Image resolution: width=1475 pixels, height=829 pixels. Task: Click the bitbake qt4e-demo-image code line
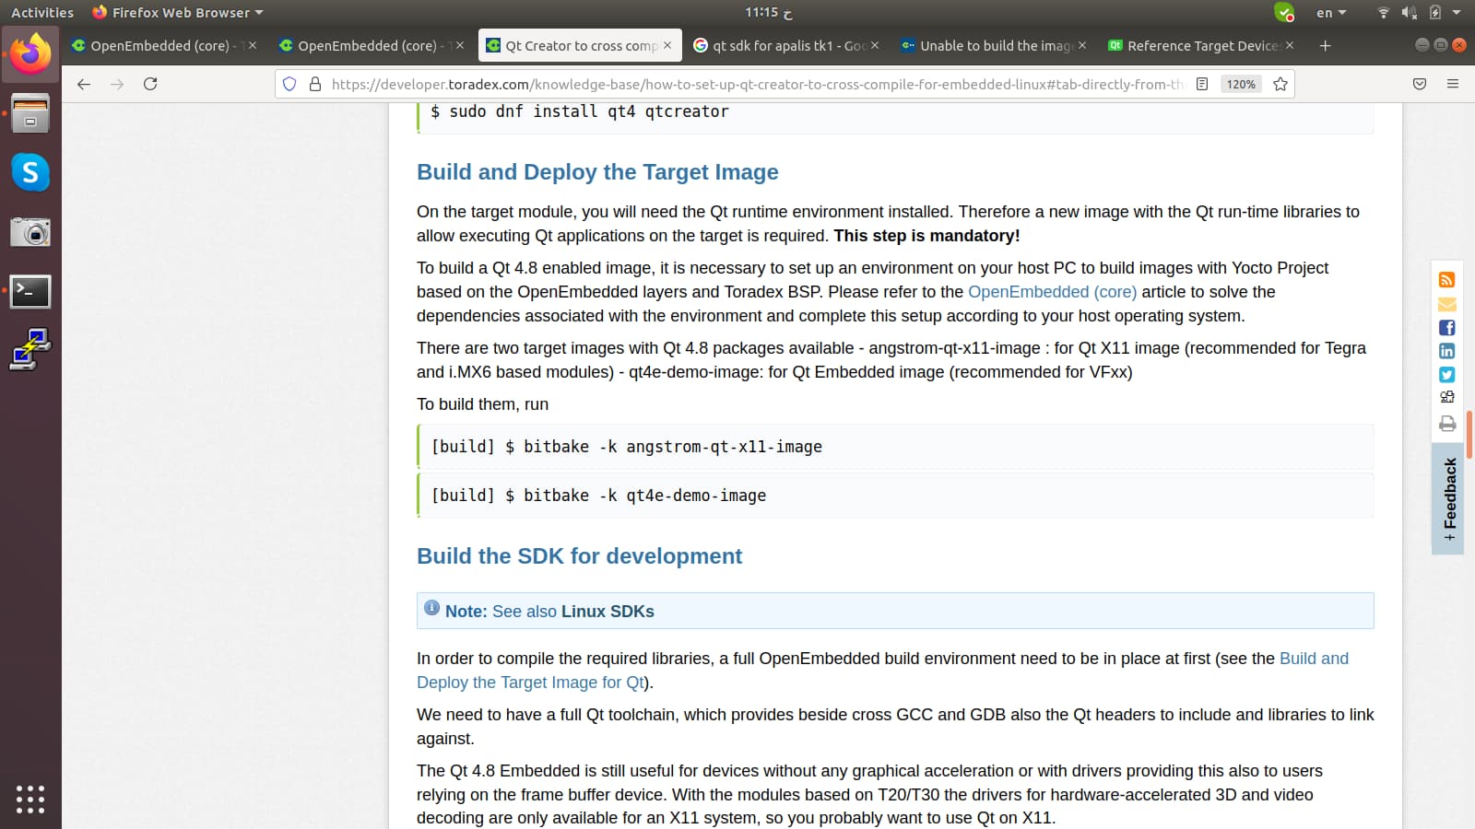(x=896, y=496)
